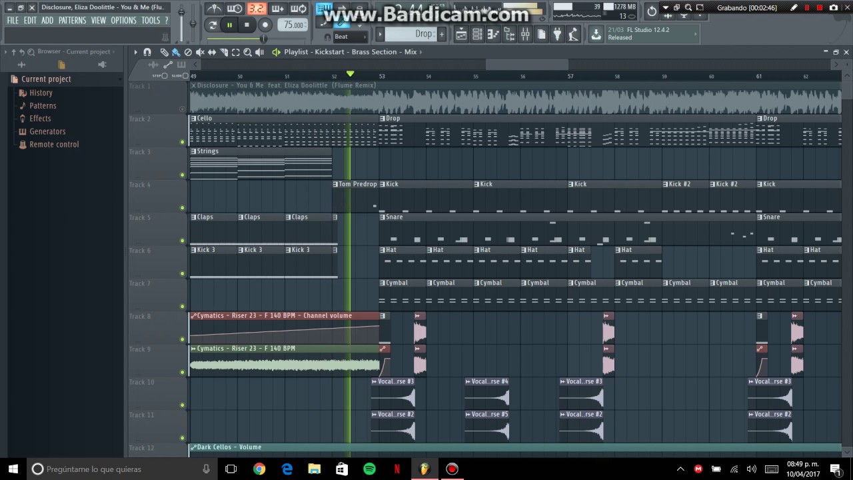Open the Bandicam dropdown arrow menu

[x=665, y=8]
